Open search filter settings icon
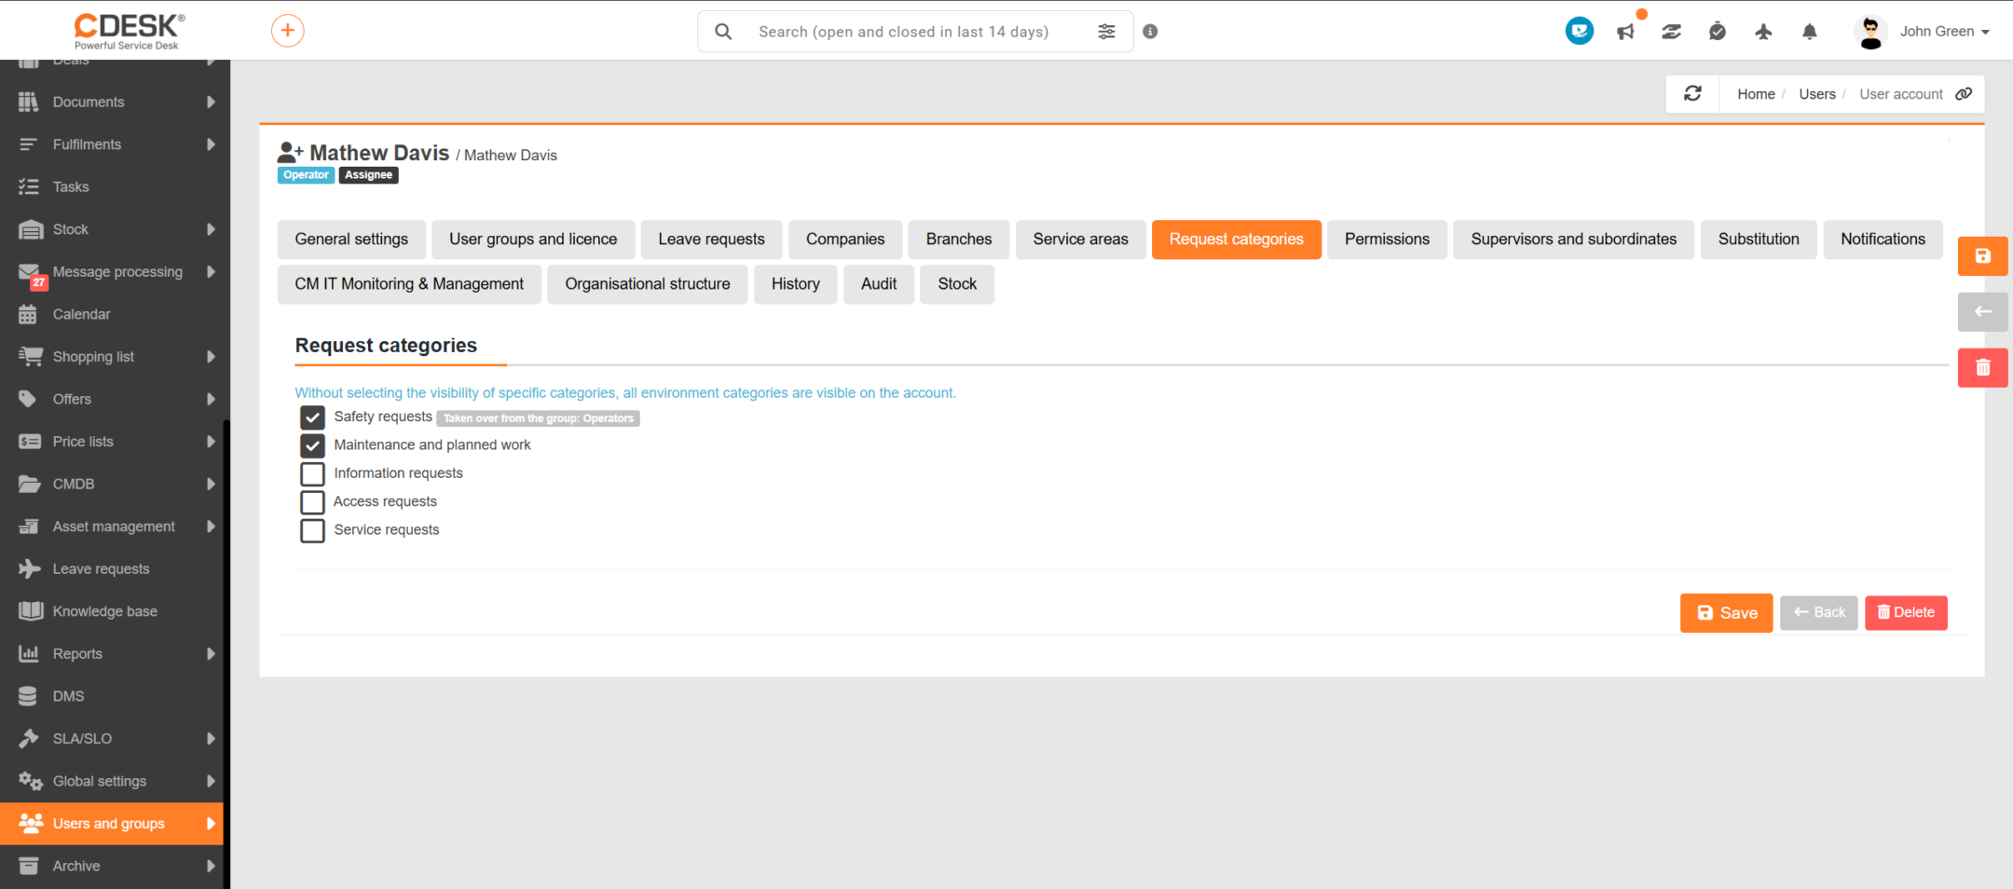The width and height of the screenshot is (2013, 889). (x=1106, y=32)
